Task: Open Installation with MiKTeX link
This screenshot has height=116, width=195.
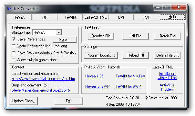Action: [167, 76]
